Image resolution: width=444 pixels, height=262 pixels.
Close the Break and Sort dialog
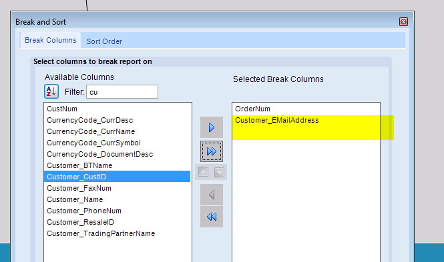pyautogui.click(x=403, y=22)
